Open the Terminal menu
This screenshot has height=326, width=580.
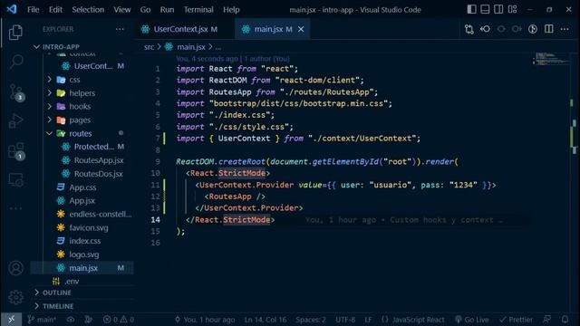pos(198,10)
